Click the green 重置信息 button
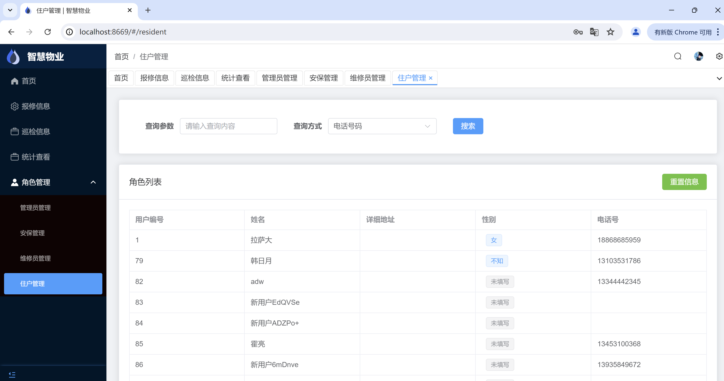Screen dimensions: 724x381 coord(684,182)
